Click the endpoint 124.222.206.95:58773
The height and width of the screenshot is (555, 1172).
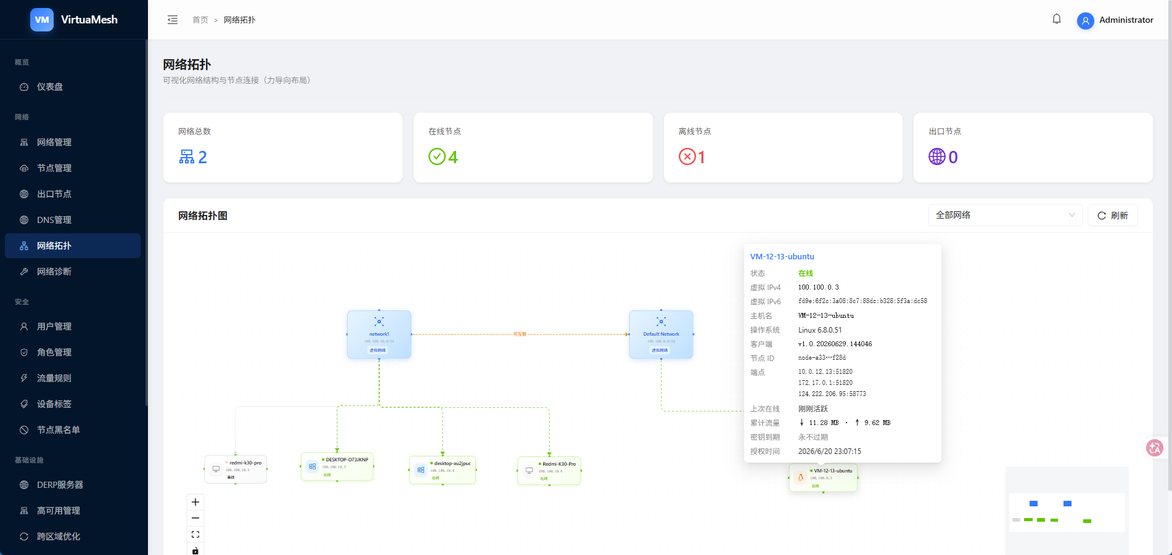(x=832, y=394)
